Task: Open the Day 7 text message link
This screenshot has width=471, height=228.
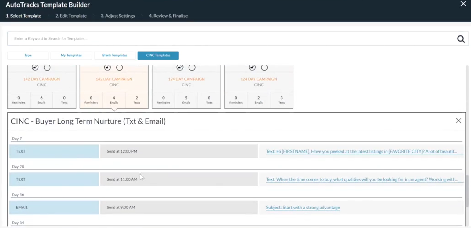Action: (361, 151)
